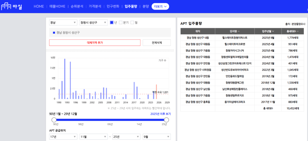The height and width of the screenshot is (141, 308).
Task: Click the 2018년 12월 move-in date cell
Action: click(268, 83)
